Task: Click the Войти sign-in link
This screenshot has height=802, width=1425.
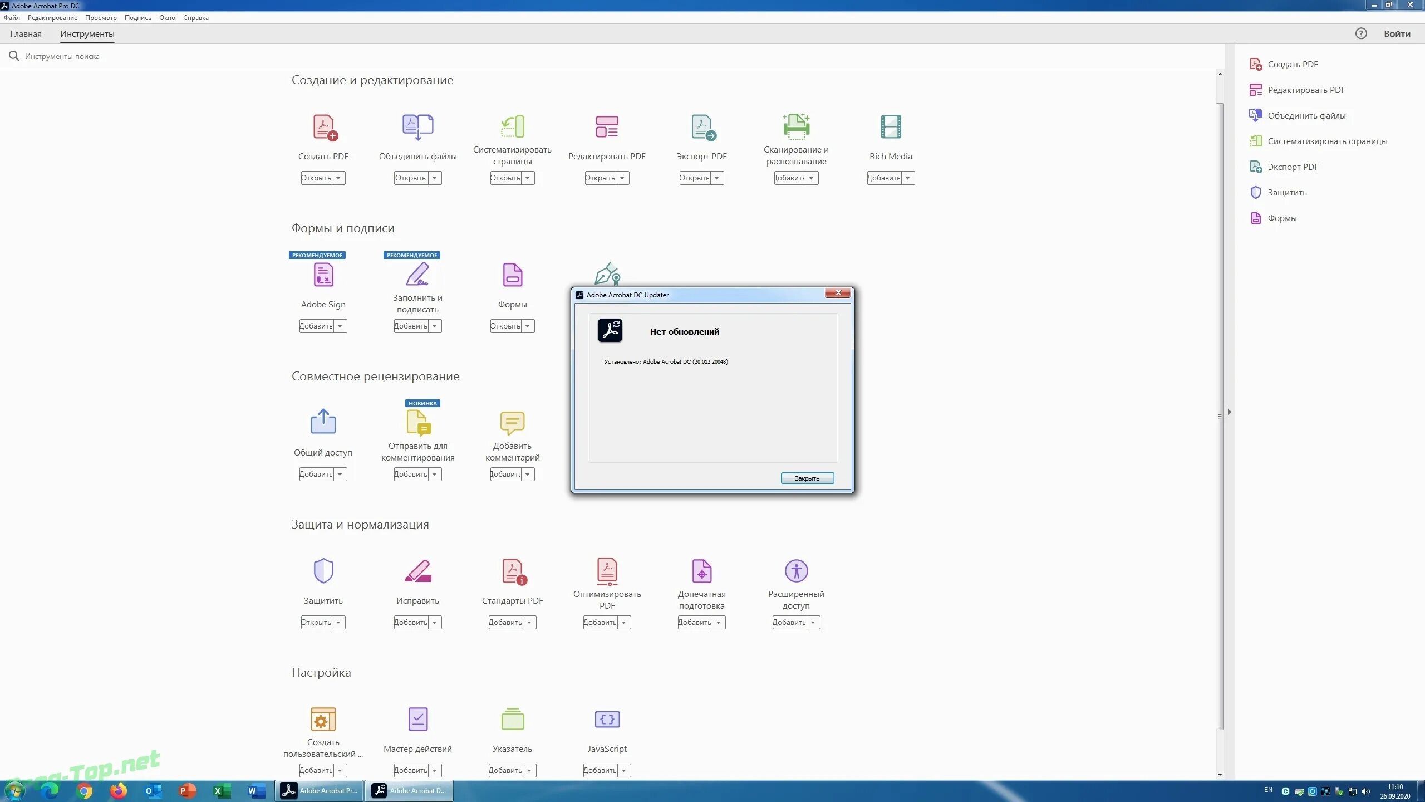Action: (1397, 34)
